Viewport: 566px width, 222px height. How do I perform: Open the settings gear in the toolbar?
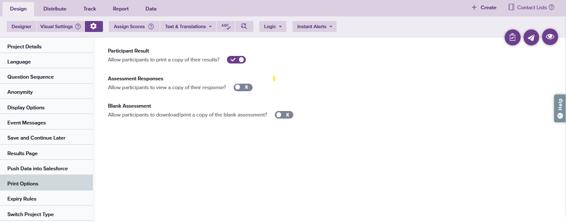pyautogui.click(x=94, y=26)
